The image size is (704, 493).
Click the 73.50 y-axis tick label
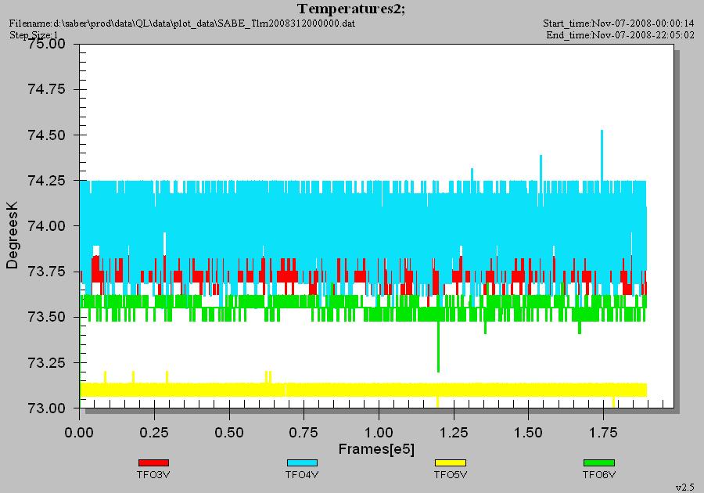pyautogui.click(x=47, y=317)
